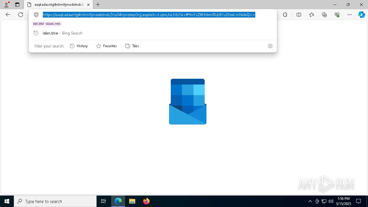Open the volume speaker tray icon
The image size is (368, 207).
[x=331, y=201]
